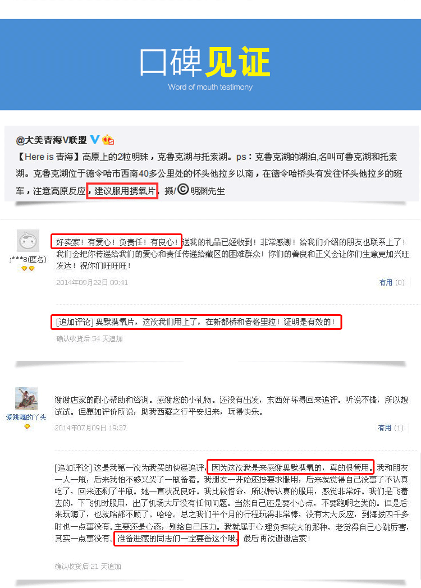Open the @大美青海V联盟 account name
The height and width of the screenshot is (588, 421).
pos(52,140)
